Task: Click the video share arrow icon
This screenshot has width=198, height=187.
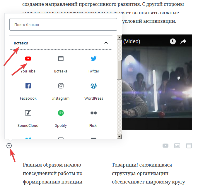Action: click(183, 41)
